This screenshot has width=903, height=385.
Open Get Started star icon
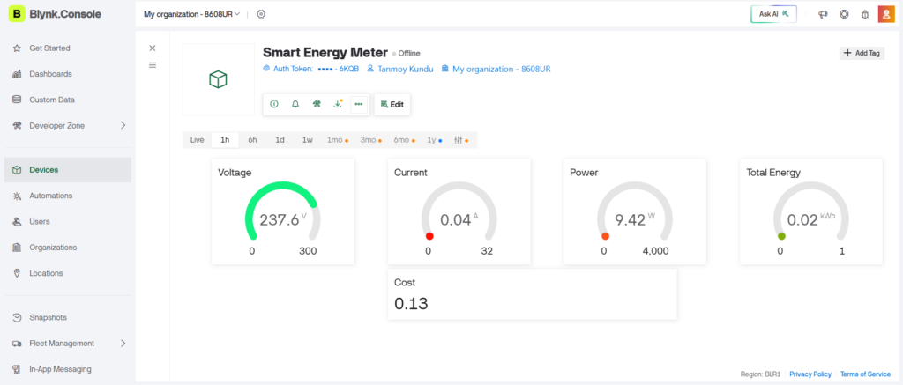coord(18,48)
